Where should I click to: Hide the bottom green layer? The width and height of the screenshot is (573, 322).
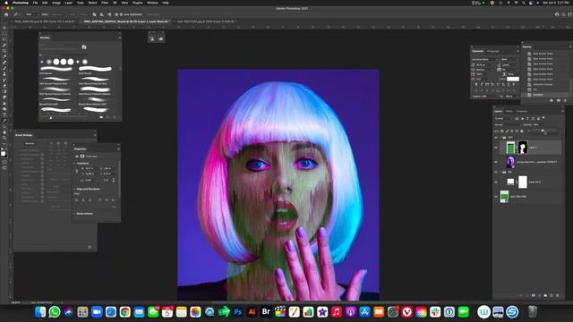coord(496,197)
